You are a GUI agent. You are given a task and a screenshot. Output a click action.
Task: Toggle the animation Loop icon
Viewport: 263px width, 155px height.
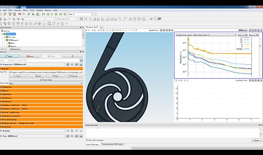(x=65, y=14)
